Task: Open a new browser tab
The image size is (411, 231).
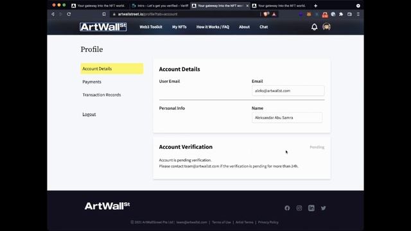Action: coord(315,6)
